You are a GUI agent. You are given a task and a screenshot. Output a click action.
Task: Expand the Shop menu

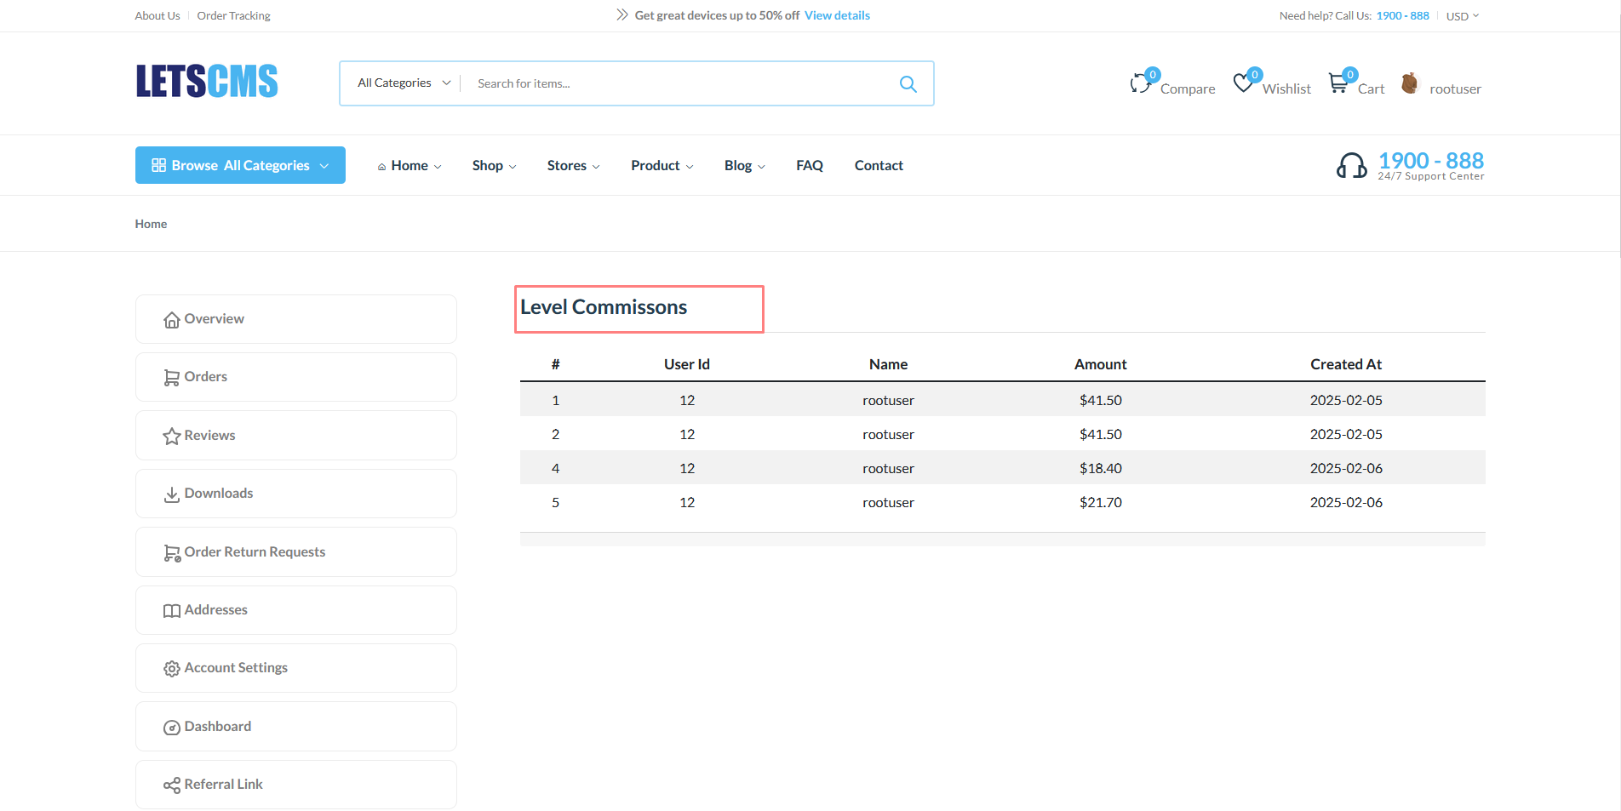494,166
